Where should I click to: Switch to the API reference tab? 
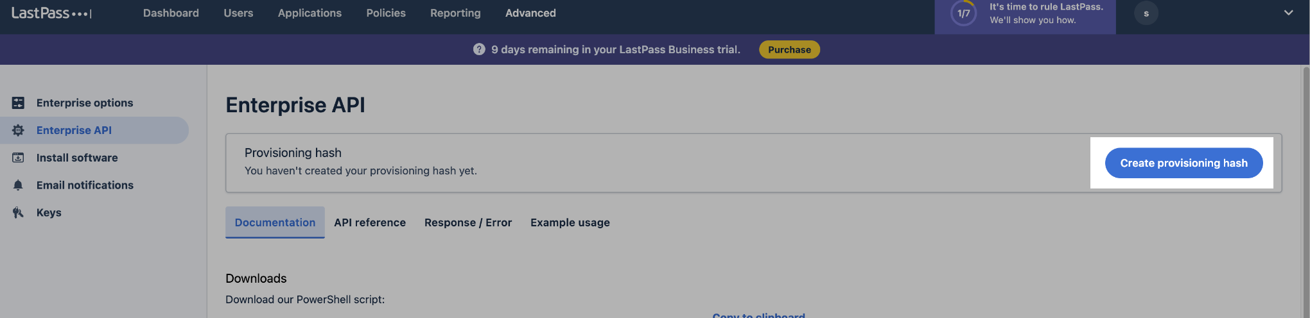pos(370,222)
